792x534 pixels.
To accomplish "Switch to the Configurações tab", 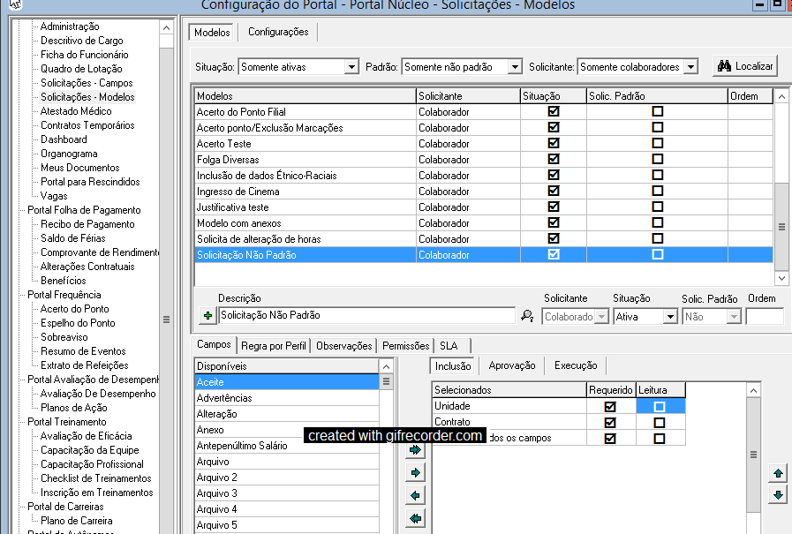I will pos(278,32).
